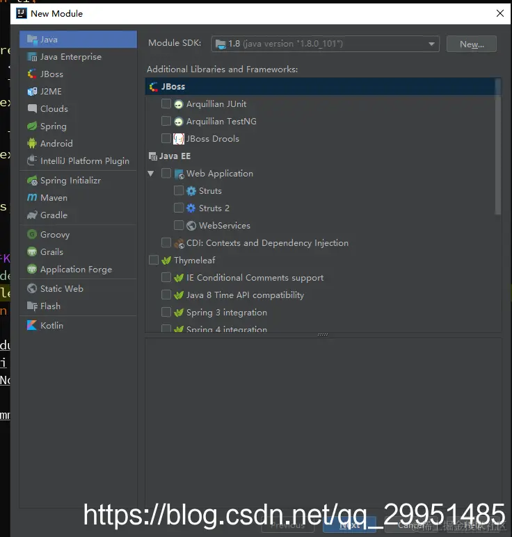Click the J2ME module icon

coord(32,92)
